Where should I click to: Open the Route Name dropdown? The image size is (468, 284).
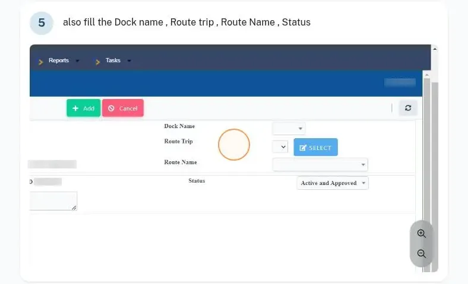pos(320,164)
